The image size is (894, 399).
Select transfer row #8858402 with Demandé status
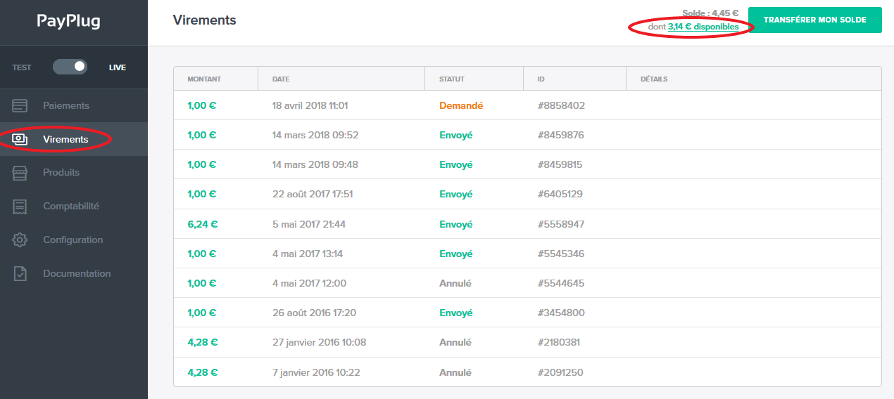point(527,106)
